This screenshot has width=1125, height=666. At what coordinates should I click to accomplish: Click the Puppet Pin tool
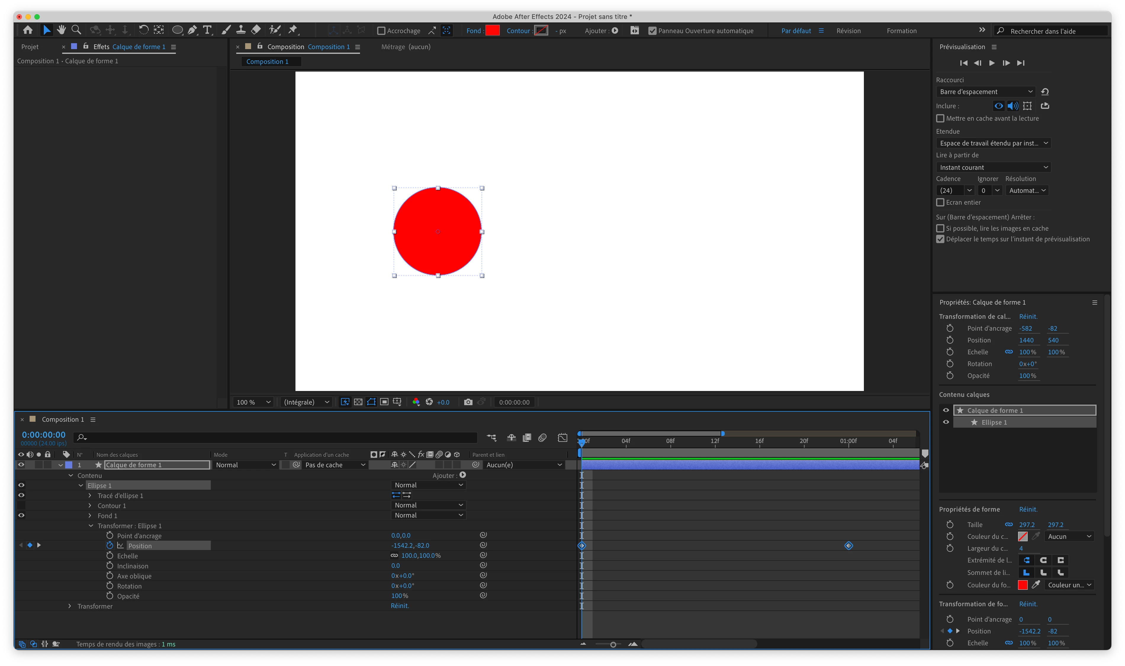pos(293,30)
